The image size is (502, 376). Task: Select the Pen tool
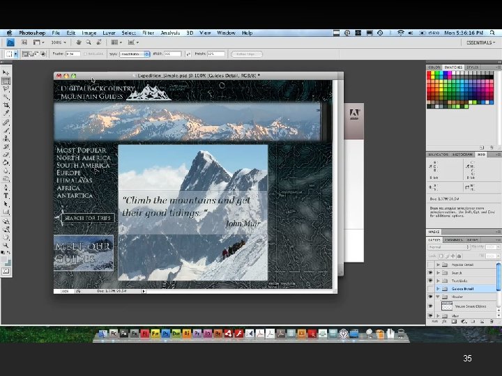pyautogui.click(x=6, y=188)
